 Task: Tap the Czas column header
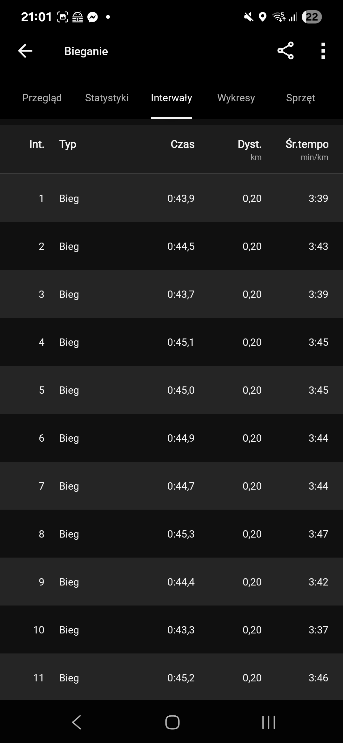(182, 144)
